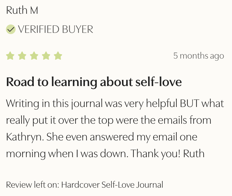Click the '5 months ago' timestamp
Screen dimensions: 232x196
[199, 56]
